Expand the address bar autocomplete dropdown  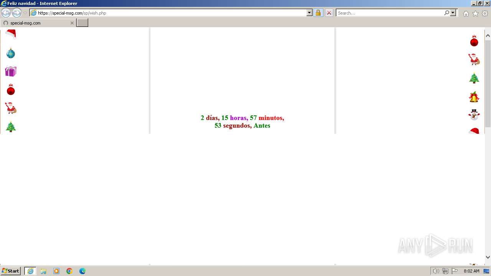pos(310,13)
